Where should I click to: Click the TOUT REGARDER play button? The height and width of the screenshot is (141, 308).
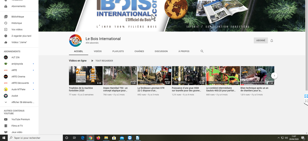[102, 61]
